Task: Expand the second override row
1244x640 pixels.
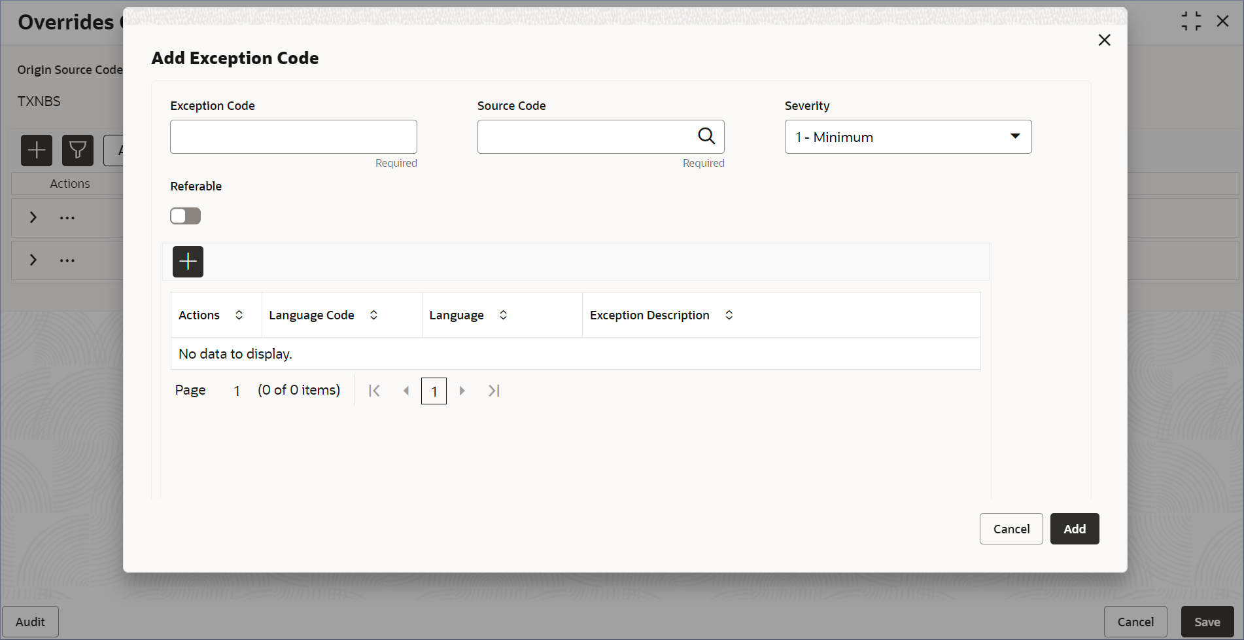Action: pyautogui.click(x=33, y=260)
